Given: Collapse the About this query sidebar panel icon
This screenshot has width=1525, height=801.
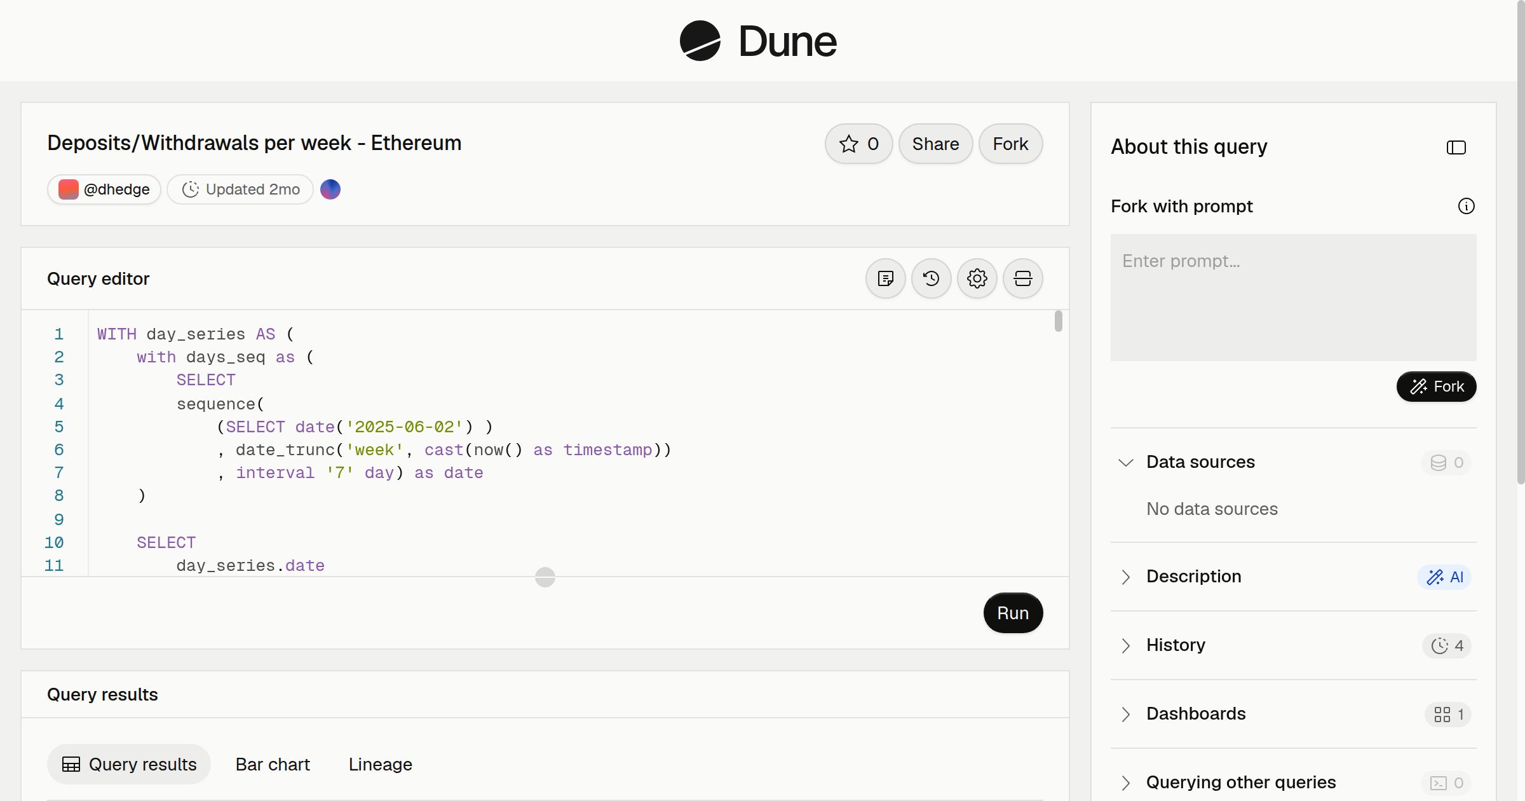Looking at the screenshot, I should [1456, 147].
